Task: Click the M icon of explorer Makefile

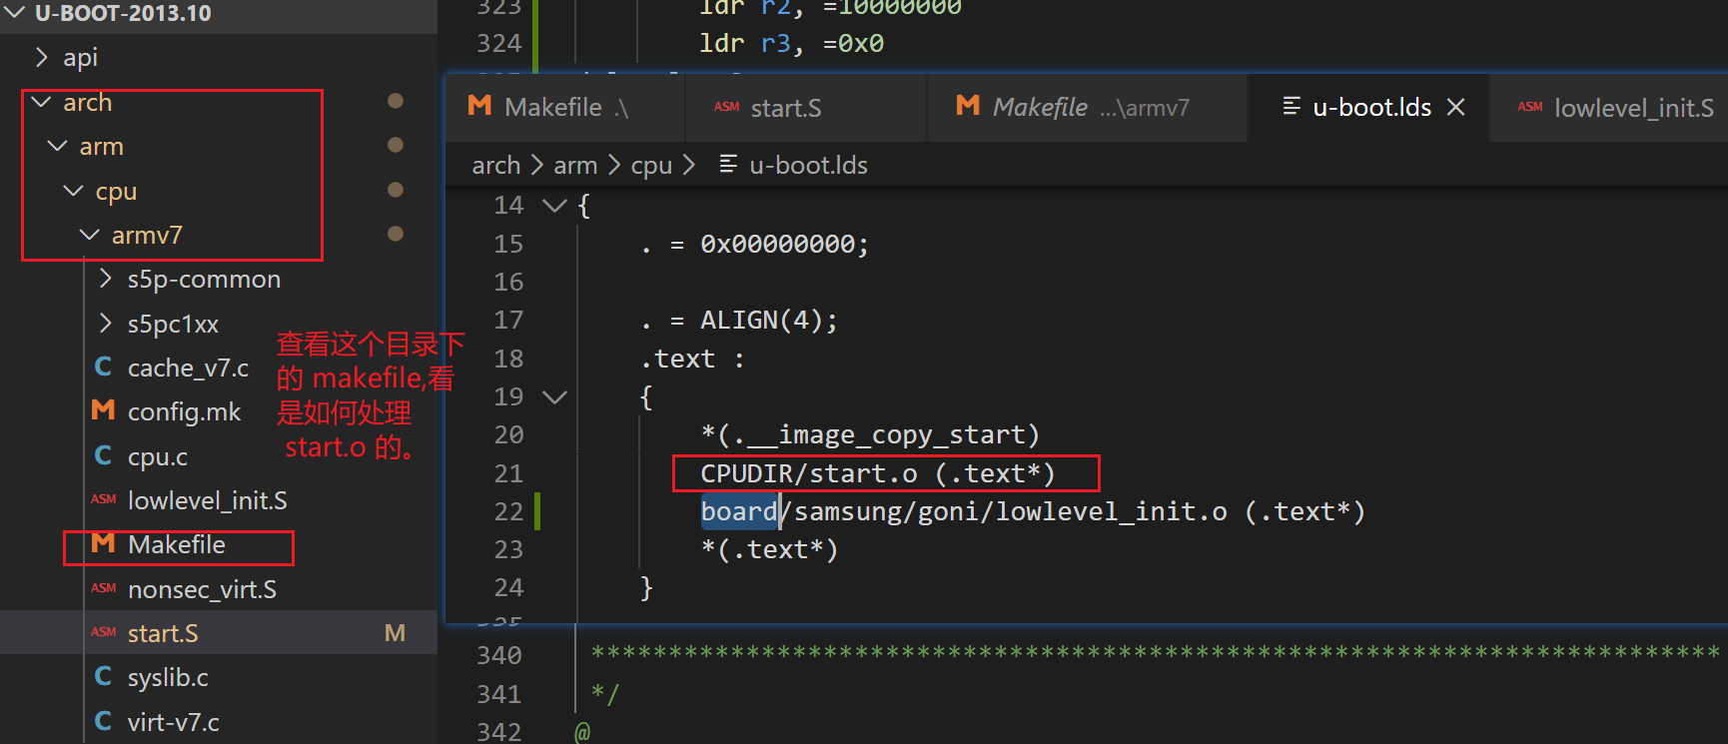Action: click(103, 542)
